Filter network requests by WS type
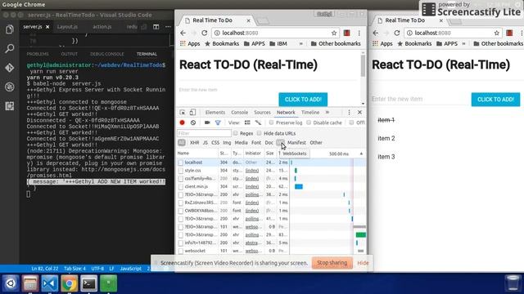Viewport: 524px width, 294px height. point(280,143)
